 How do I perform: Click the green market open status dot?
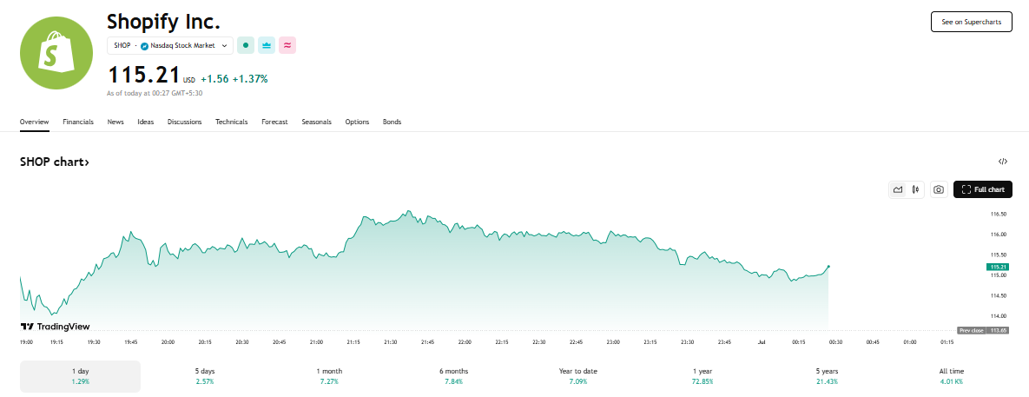coord(246,45)
